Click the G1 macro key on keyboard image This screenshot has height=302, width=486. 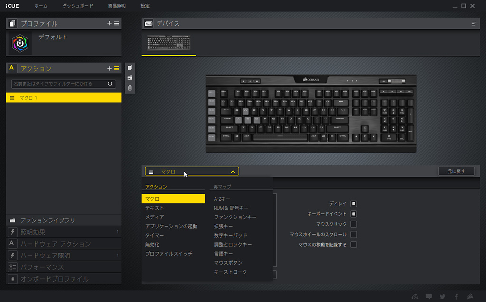[x=211, y=92]
